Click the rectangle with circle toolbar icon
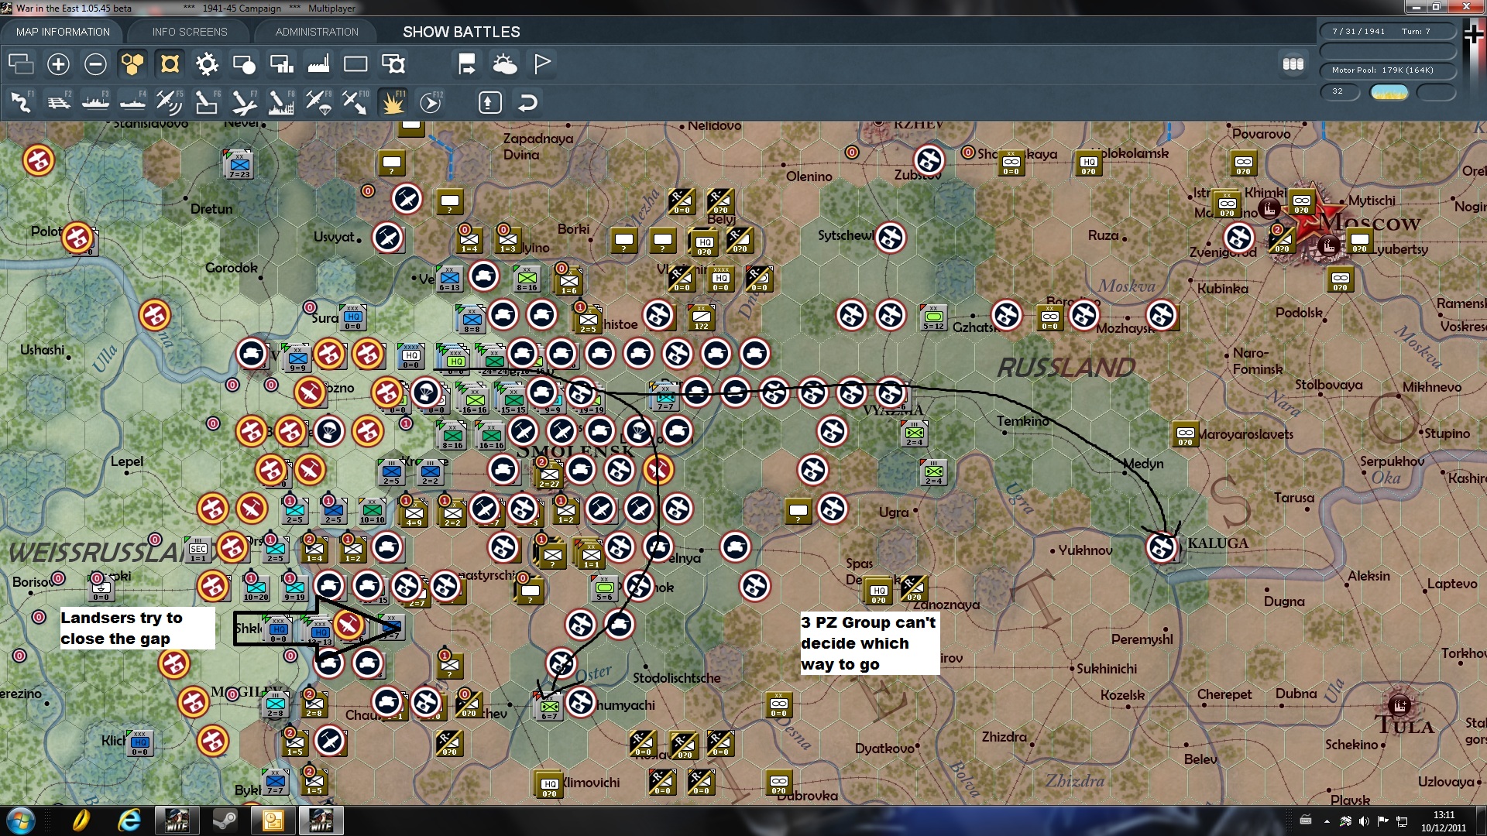Screen dimensions: 1487x836 point(244,63)
